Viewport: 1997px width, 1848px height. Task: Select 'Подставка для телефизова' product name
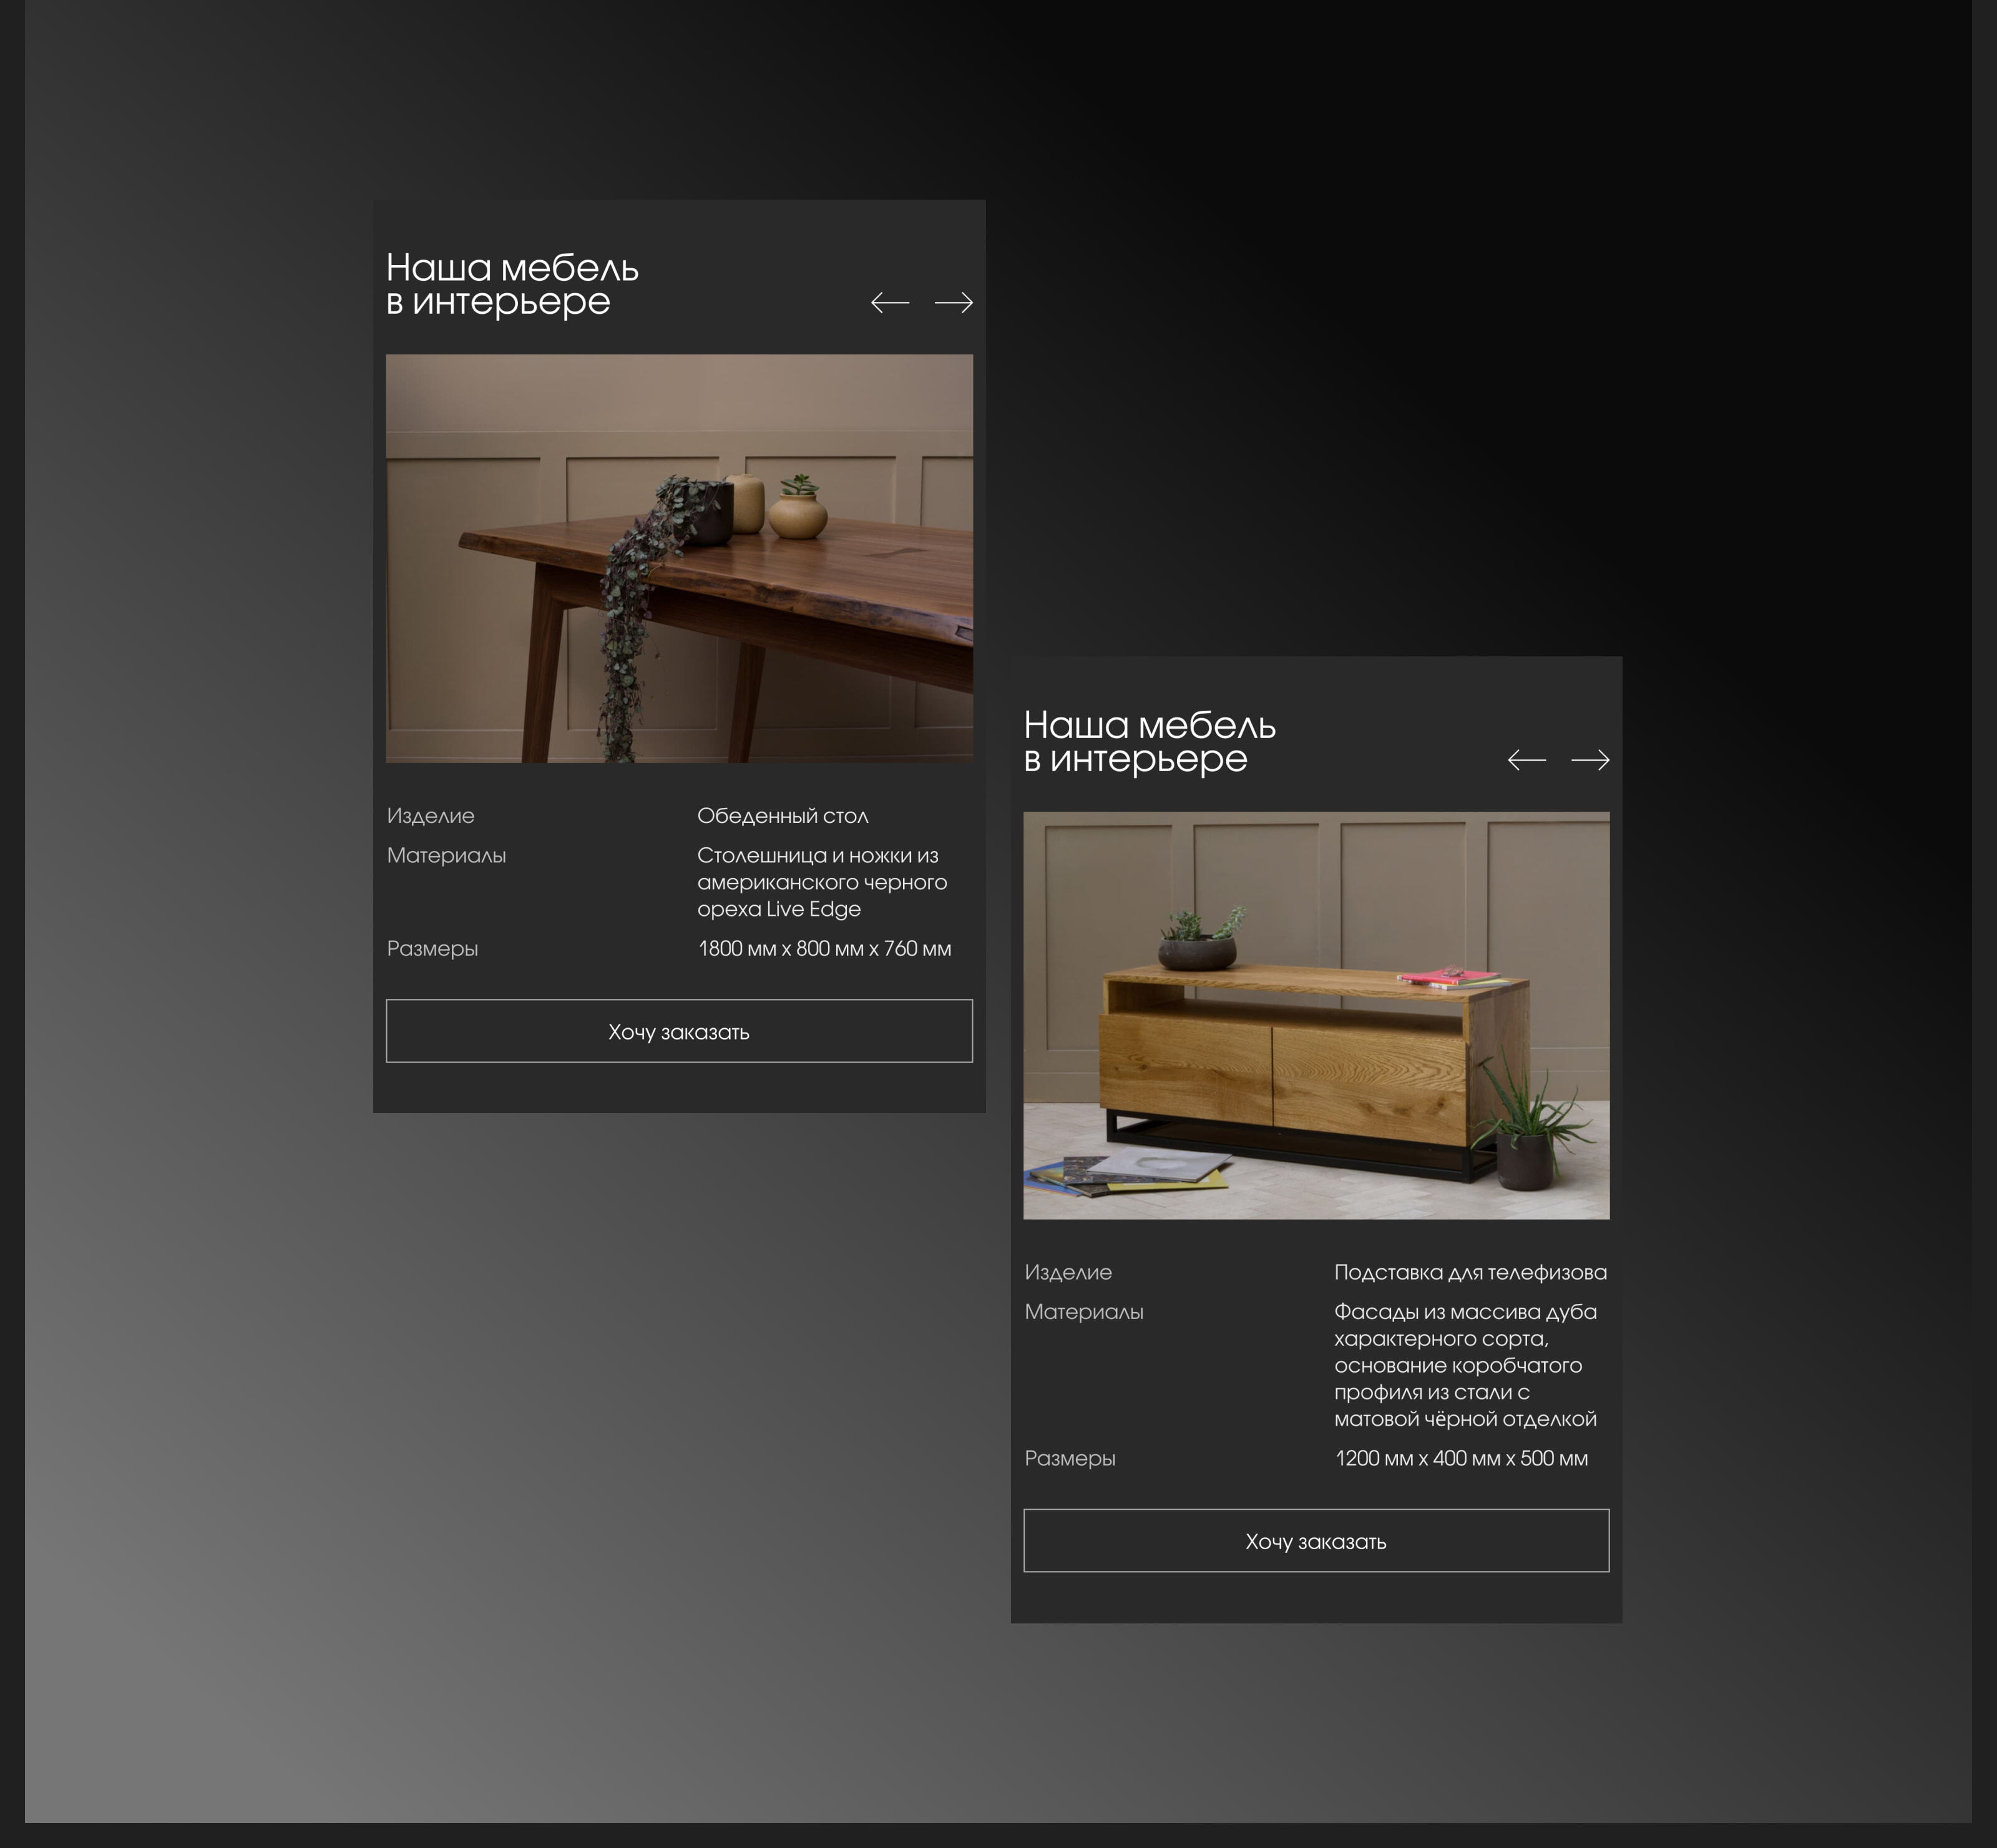[1470, 1272]
